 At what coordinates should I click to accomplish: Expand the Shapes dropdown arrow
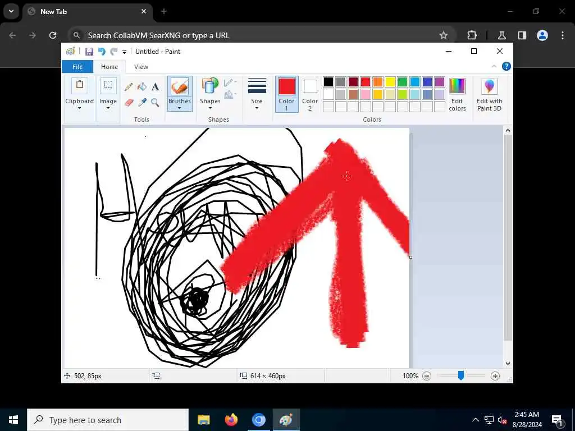(210, 108)
